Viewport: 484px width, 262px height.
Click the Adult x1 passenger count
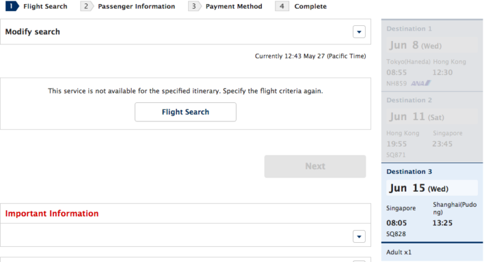(399, 252)
